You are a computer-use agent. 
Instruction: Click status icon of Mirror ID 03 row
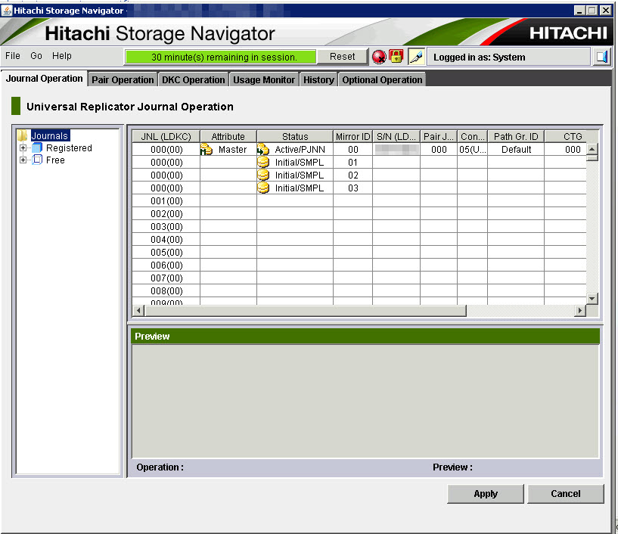(263, 188)
